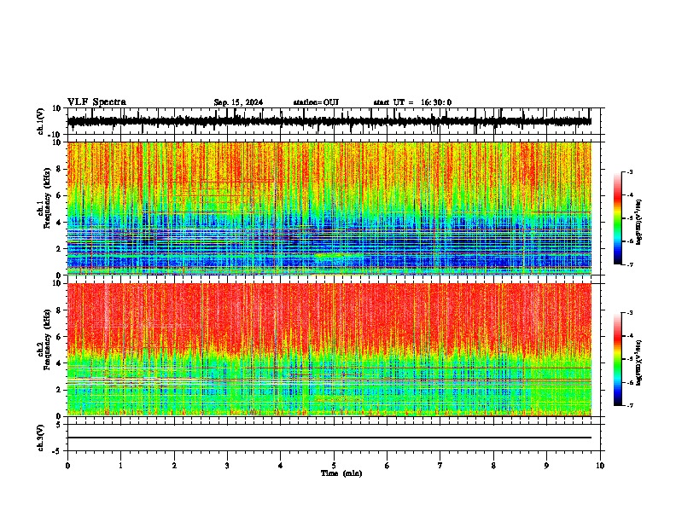
Task: Click the ch.2 color scale log(PSD) label
Action: [x=638, y=362]
